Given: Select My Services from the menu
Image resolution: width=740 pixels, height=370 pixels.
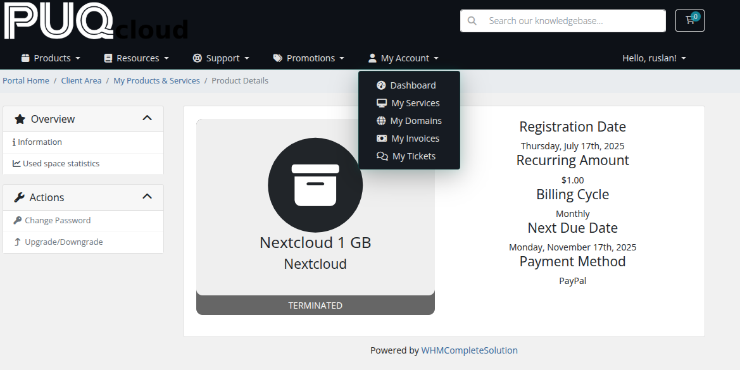Looking at the screenshot, I should 416,102.
